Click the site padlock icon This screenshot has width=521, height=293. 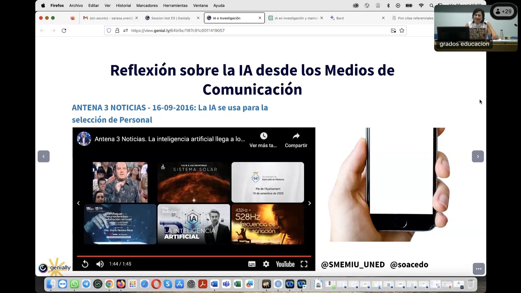117,31
